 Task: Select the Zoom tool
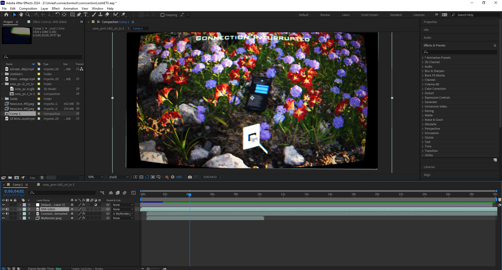pyautogui.click(x=27, y=15)
